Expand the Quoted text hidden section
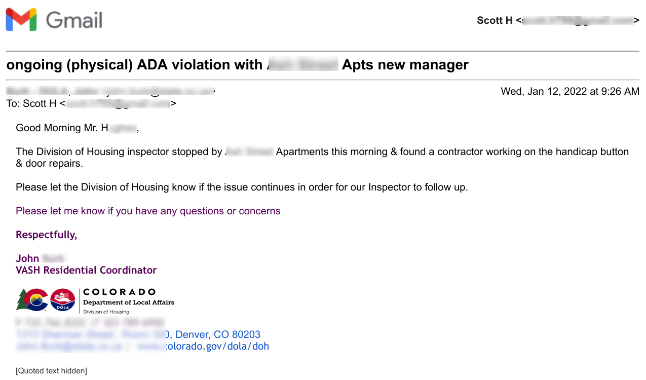Screen dimensions: 646x380 (51, 371)
